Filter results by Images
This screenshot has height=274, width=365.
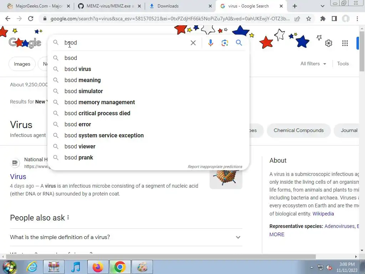[x=22, y=64]
